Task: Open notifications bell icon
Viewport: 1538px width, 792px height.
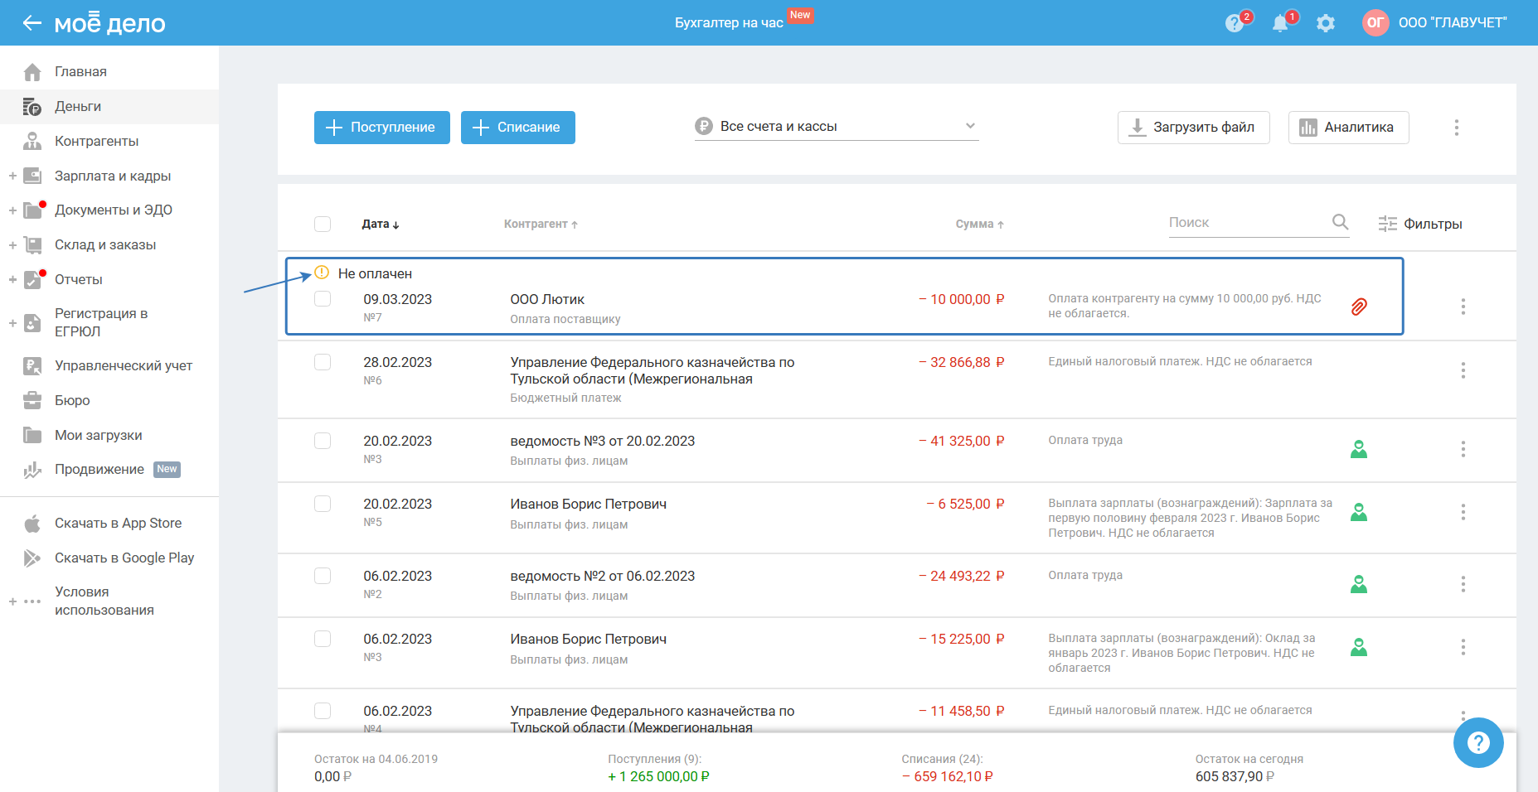Action: click(1280, 23)
